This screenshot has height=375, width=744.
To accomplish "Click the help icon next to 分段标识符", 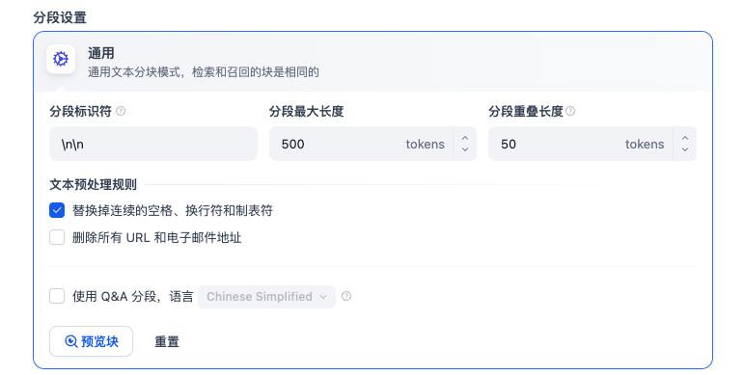I will [121, 111].
